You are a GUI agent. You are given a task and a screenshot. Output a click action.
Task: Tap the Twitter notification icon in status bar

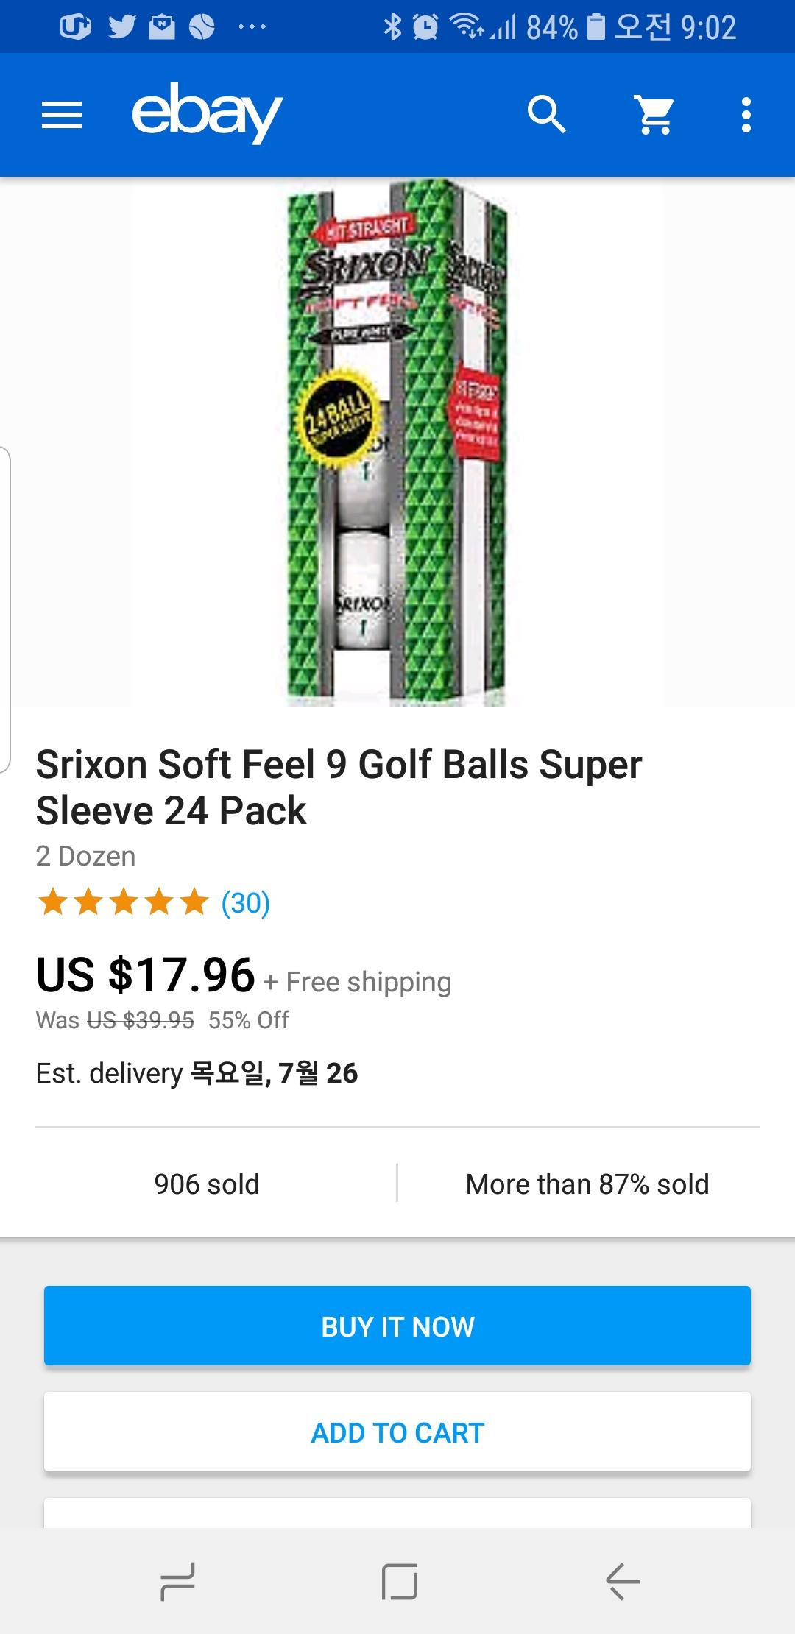point(121,27)
